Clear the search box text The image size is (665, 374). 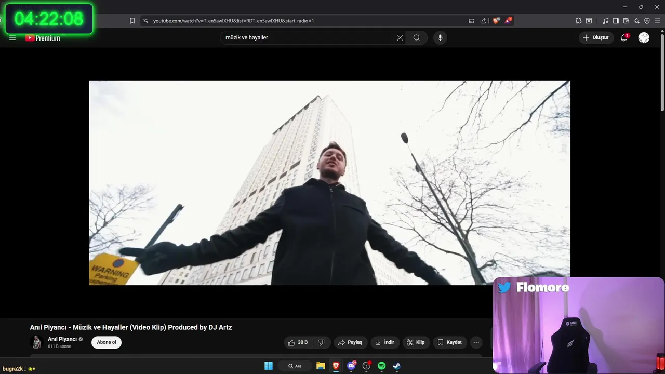pyautogui.click(x=400, y=37)
